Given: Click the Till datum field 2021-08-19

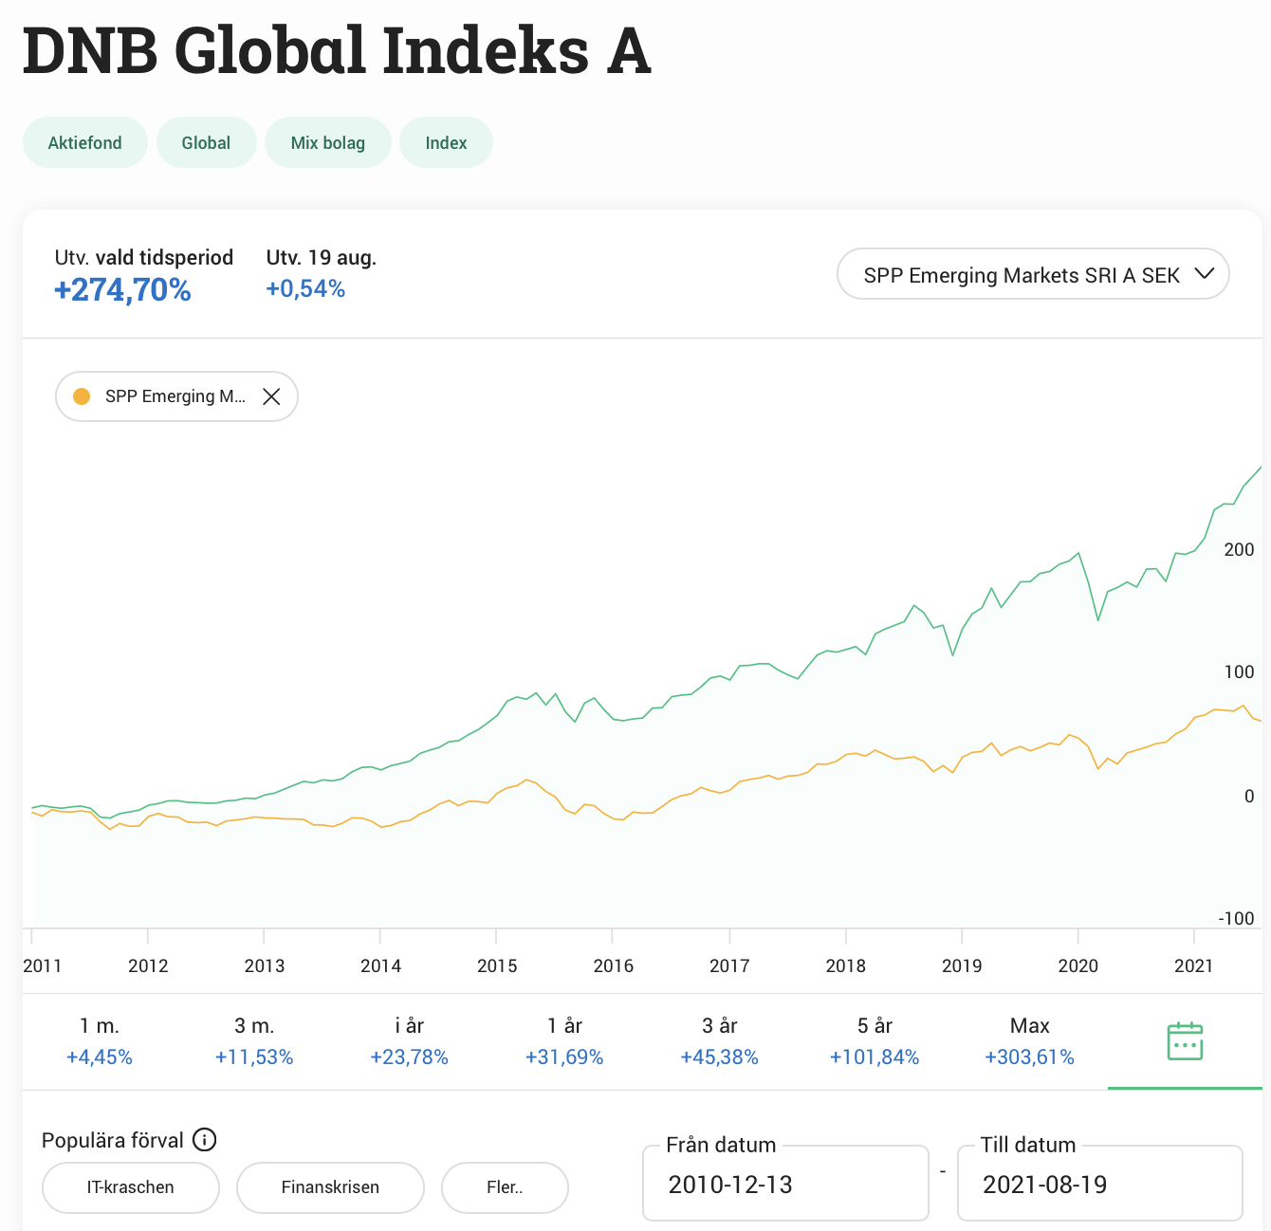Looking at the screenshot, I should click(x=1100, y=1184).
